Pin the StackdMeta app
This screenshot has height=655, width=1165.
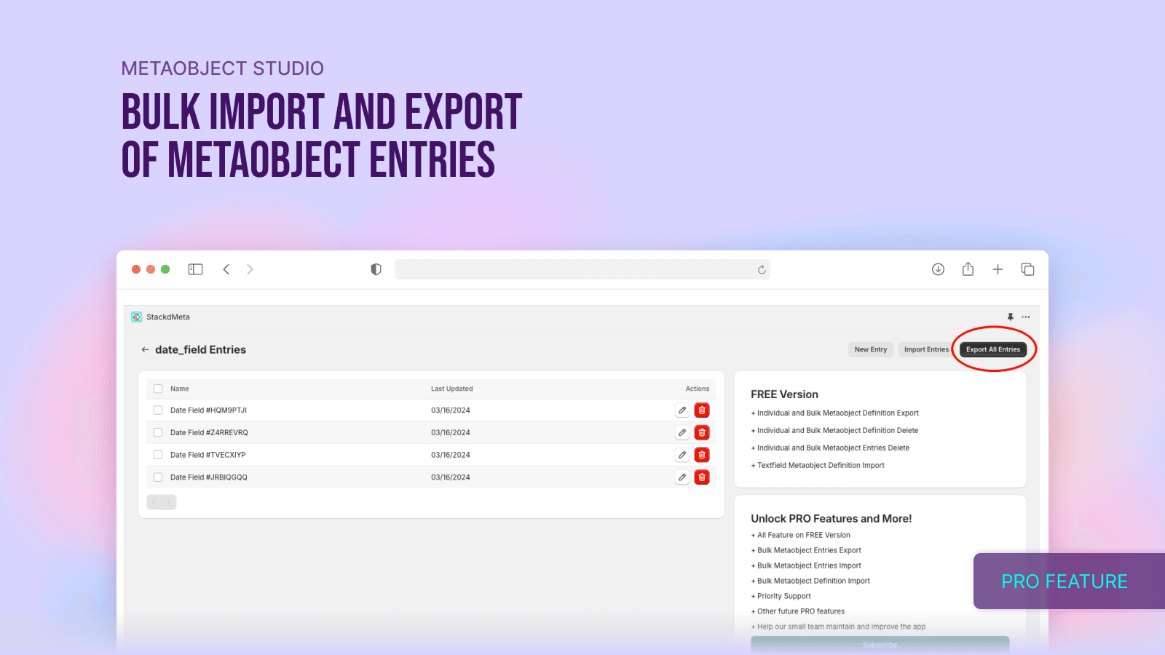coord(1010,317)
